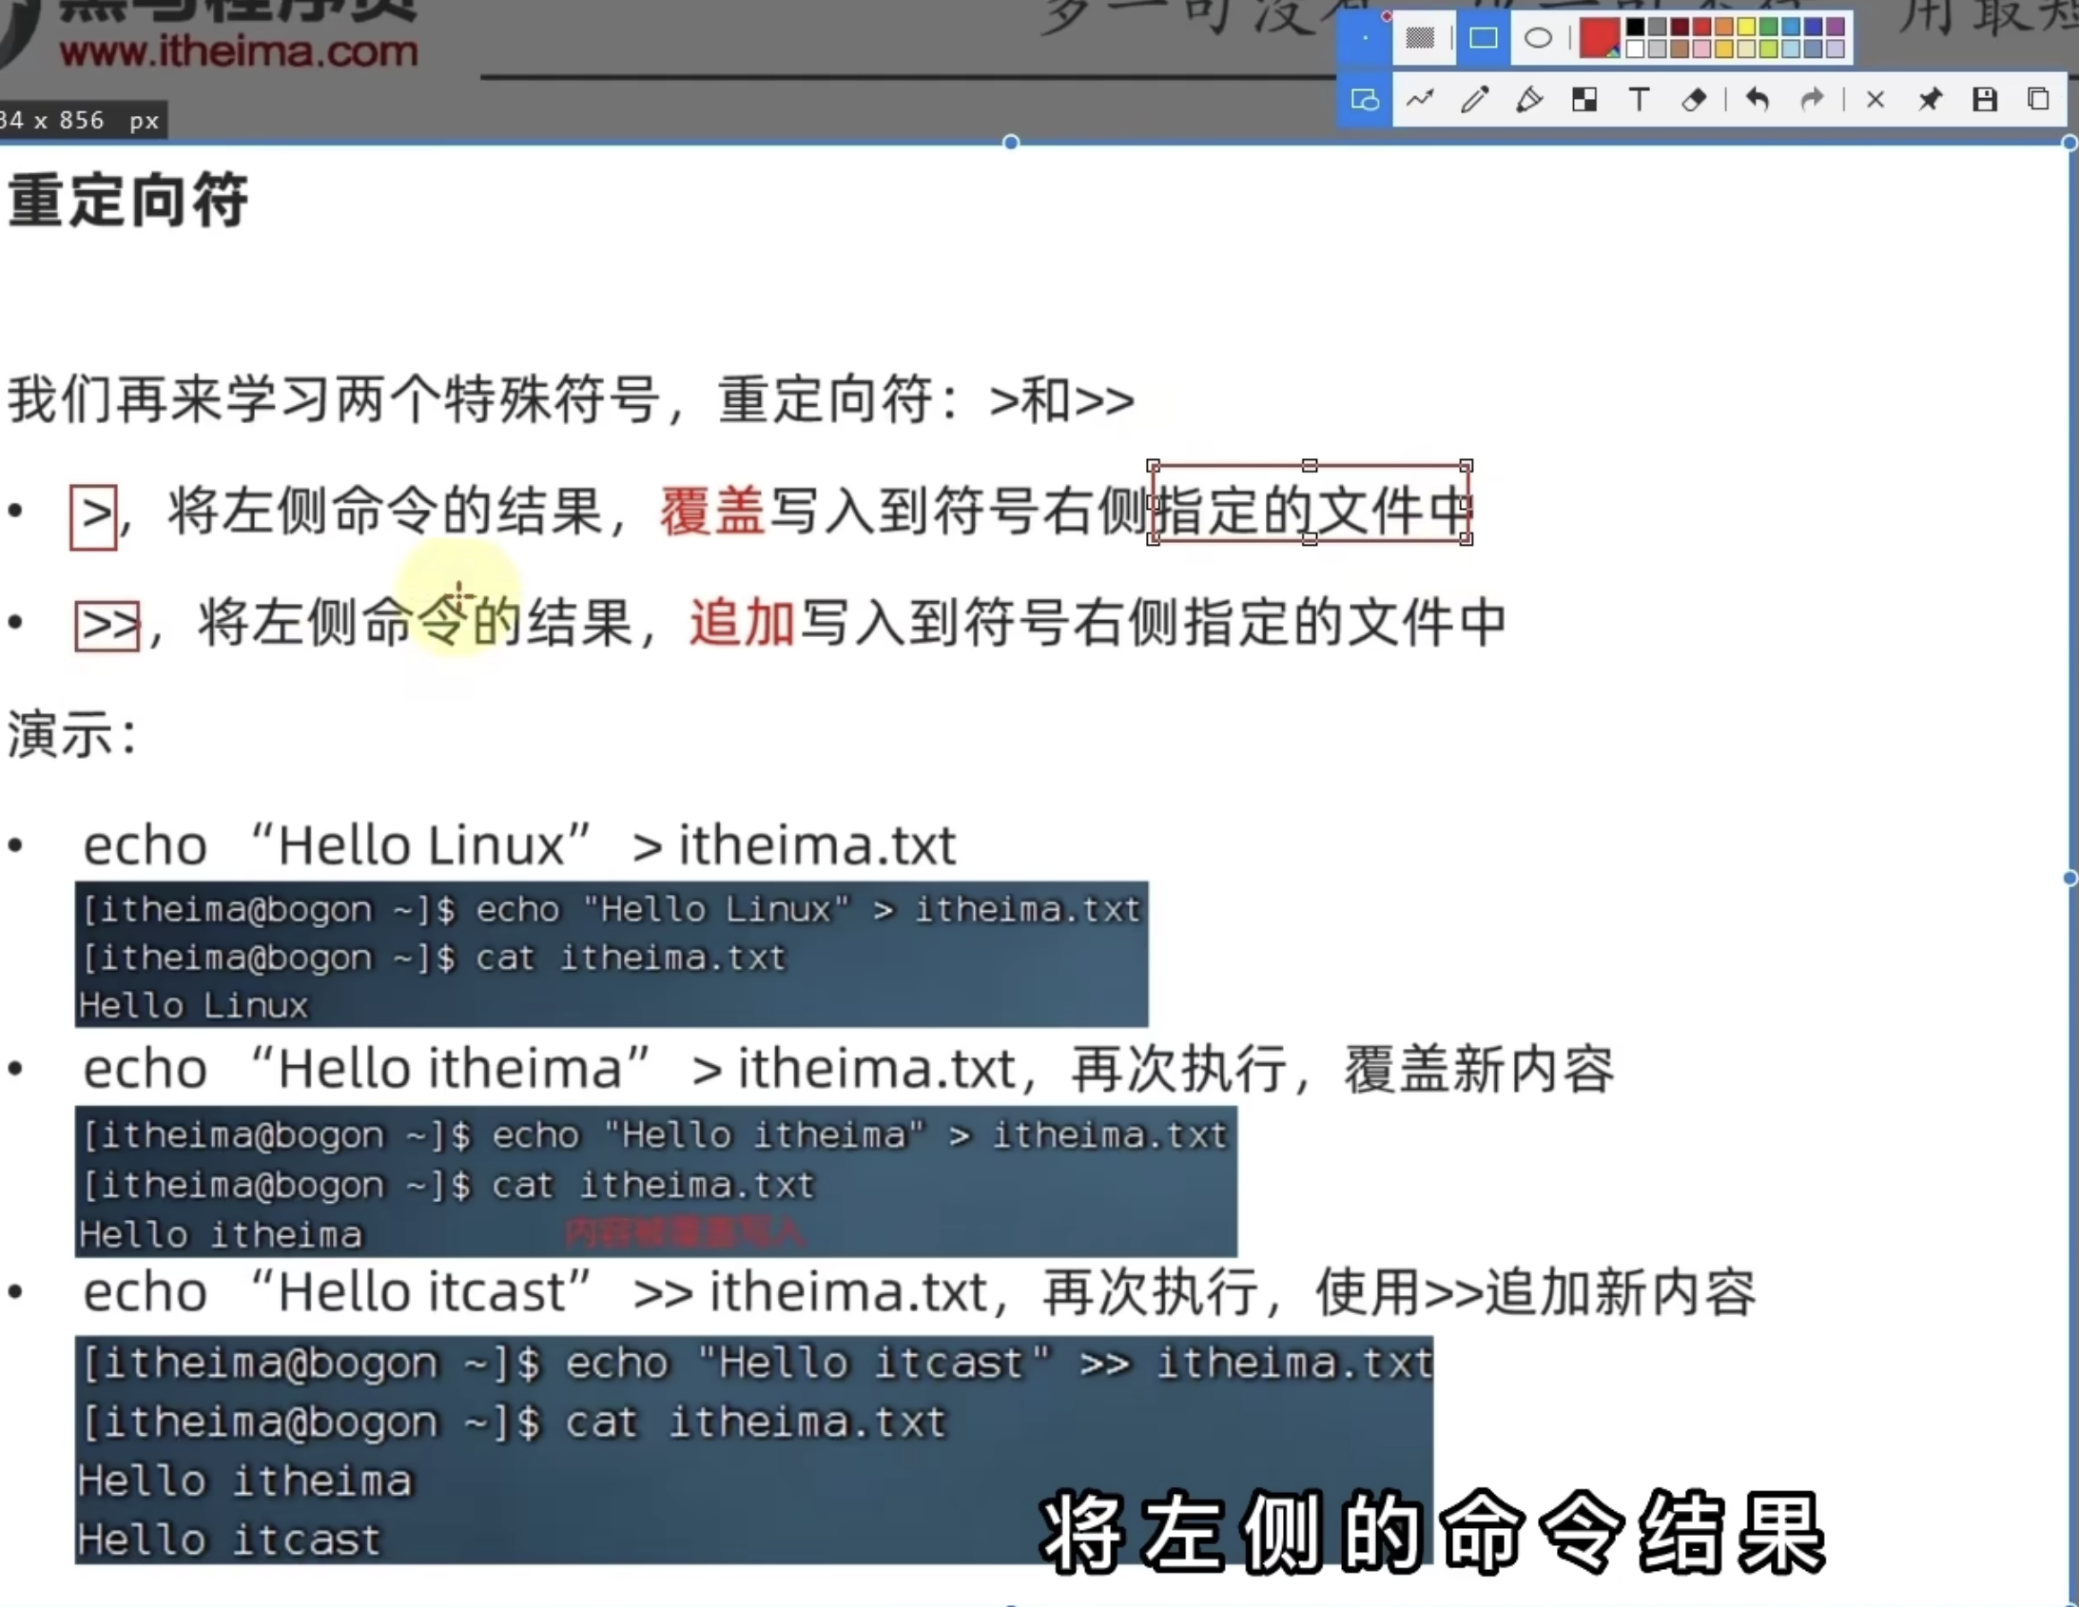Select the marker highlighter tool
This screenshot has width=2079, height=1607.
pyautogui.click(x=1529, y=99)
